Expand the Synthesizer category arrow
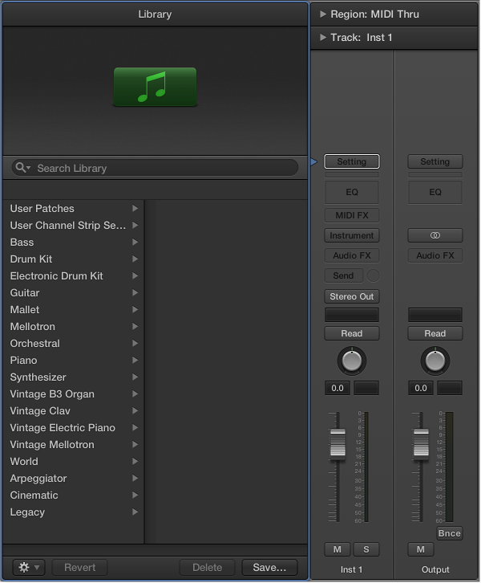 coord(135,377)
